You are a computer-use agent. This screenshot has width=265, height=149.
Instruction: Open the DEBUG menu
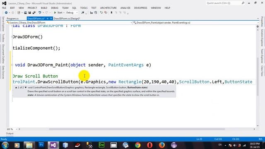[55, 8]
